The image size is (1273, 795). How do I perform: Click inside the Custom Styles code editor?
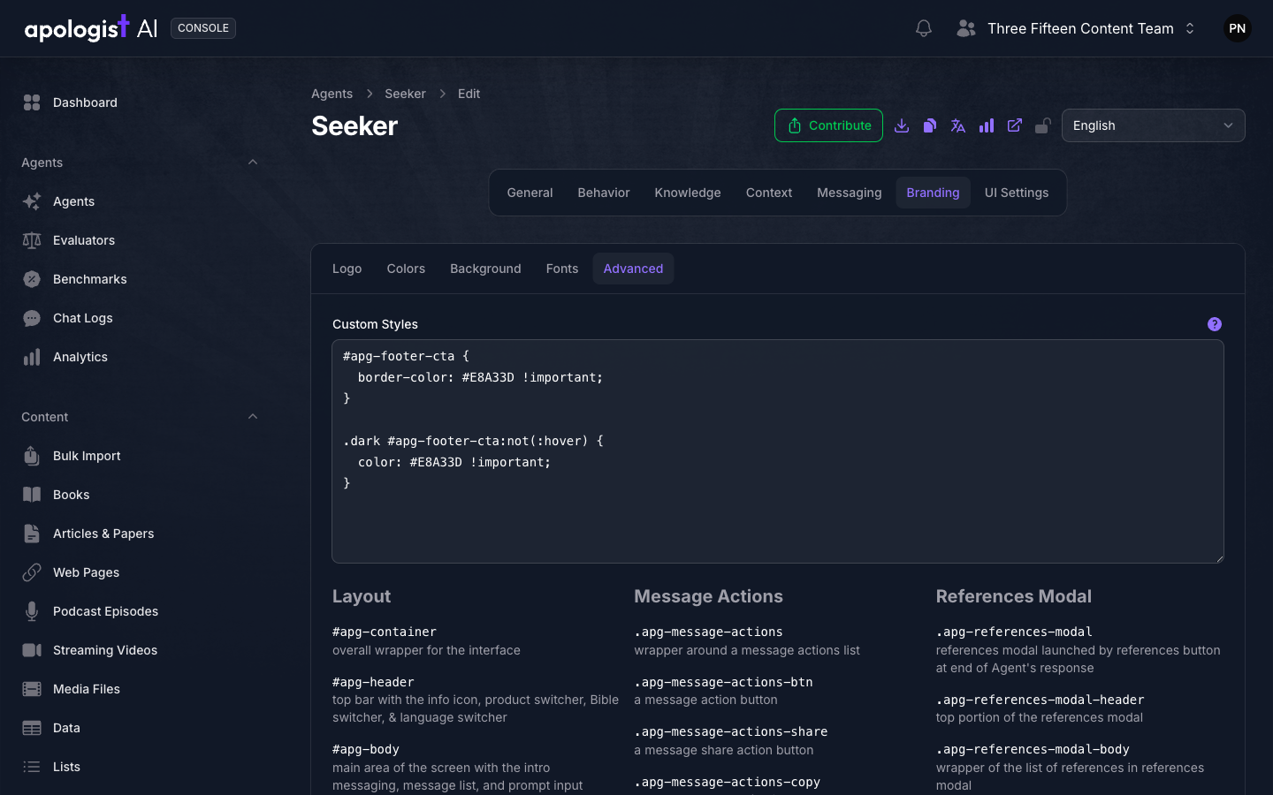(778, 451)
